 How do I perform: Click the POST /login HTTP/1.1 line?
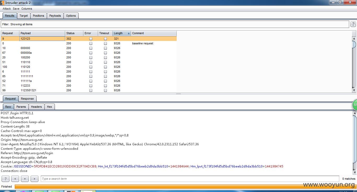pyautogui.click(x=17, y=113)
